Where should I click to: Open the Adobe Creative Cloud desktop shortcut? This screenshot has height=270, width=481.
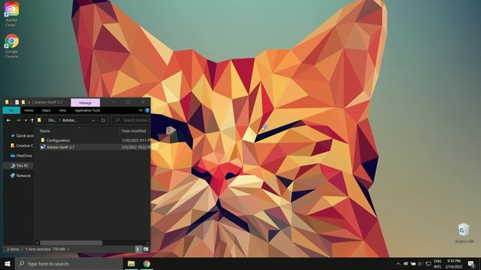pyautogui.click(x=12, y=13)
